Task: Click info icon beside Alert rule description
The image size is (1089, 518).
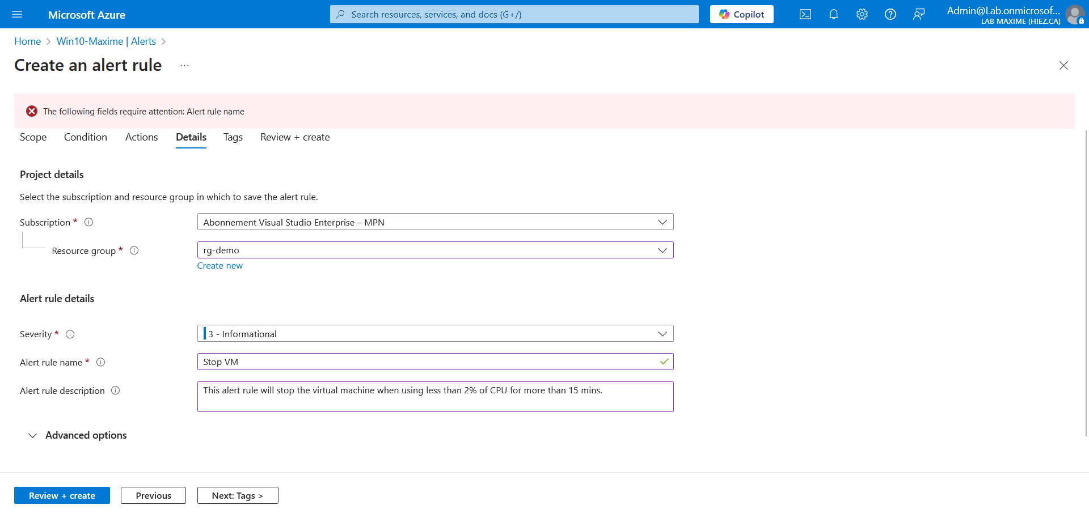Action: pyautogui.click(x=116, y=390)
